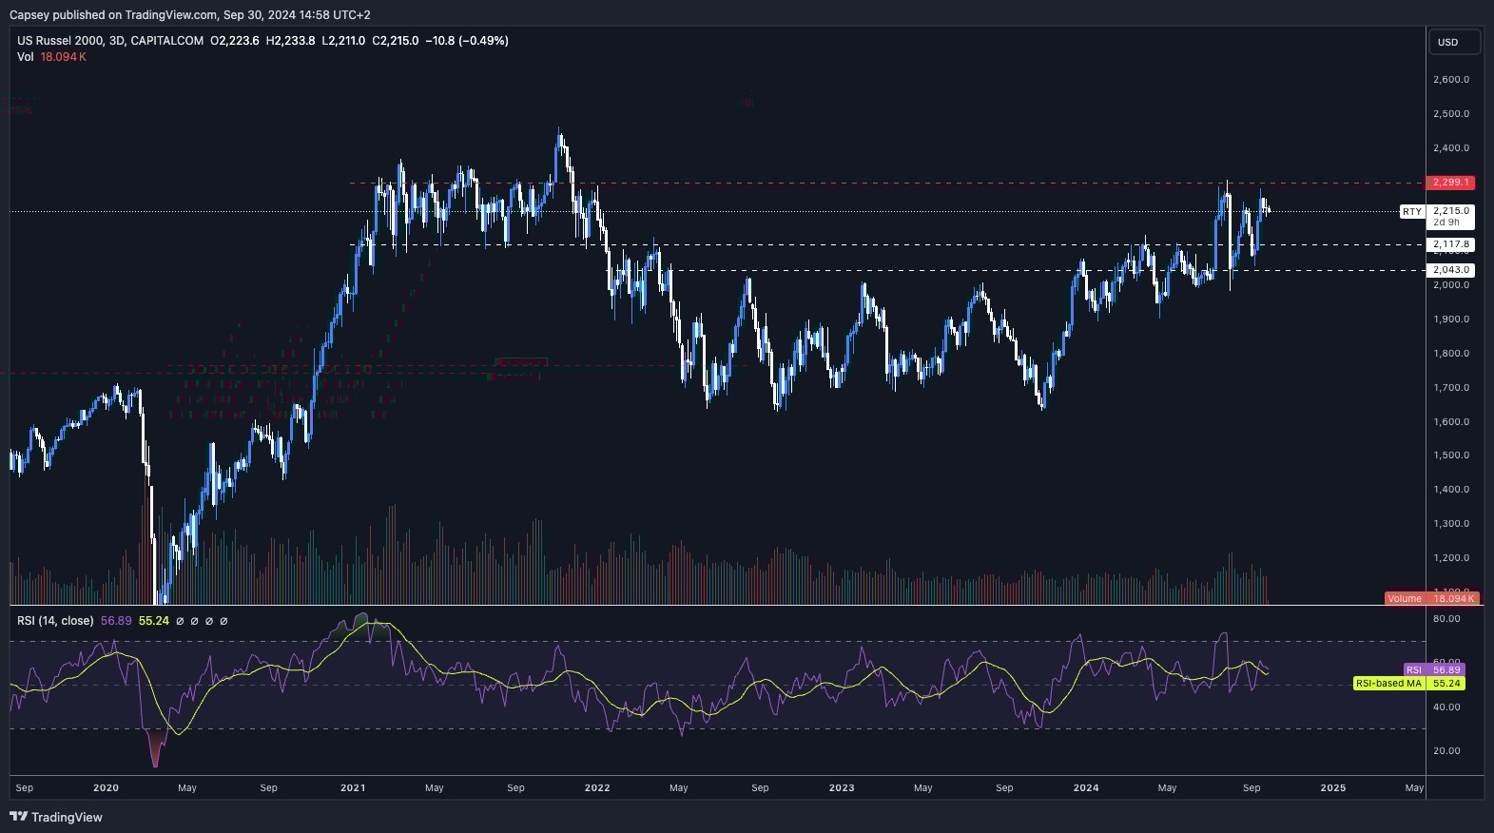Click the 2,117.8 horizontal line price label
Viewport: 1494px width, 833px height.
point(1450,244)
